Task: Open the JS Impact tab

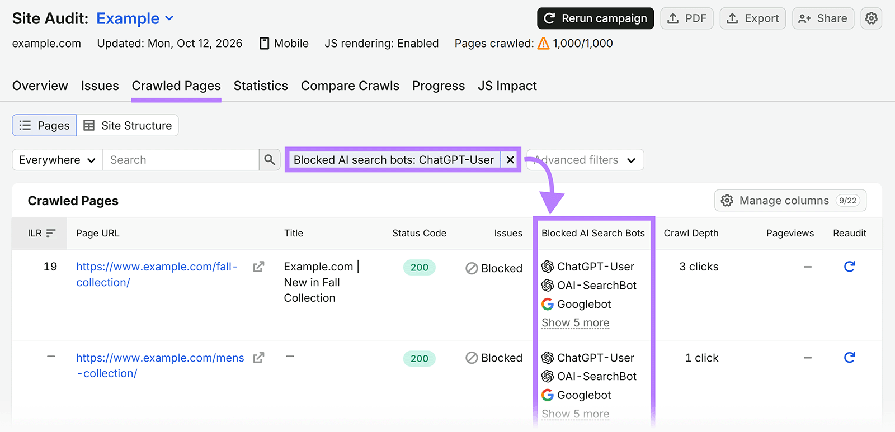Action: tap(507, 86)
